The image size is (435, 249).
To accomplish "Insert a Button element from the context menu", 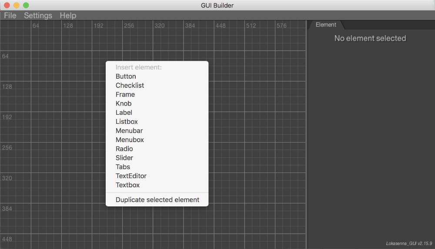I will pyautogui.click(x=157, y=76).
